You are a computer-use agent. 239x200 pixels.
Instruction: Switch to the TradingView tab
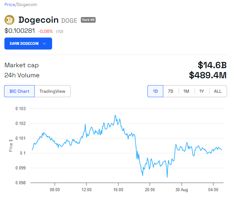tap(52, 91)
